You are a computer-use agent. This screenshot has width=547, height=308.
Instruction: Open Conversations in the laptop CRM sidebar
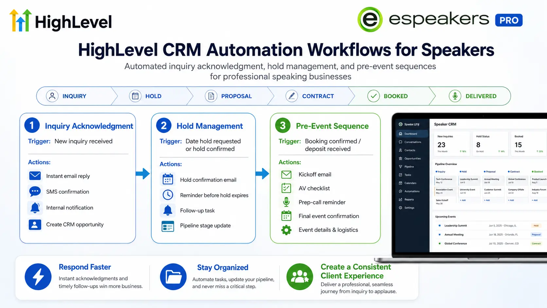click(412, 142)
